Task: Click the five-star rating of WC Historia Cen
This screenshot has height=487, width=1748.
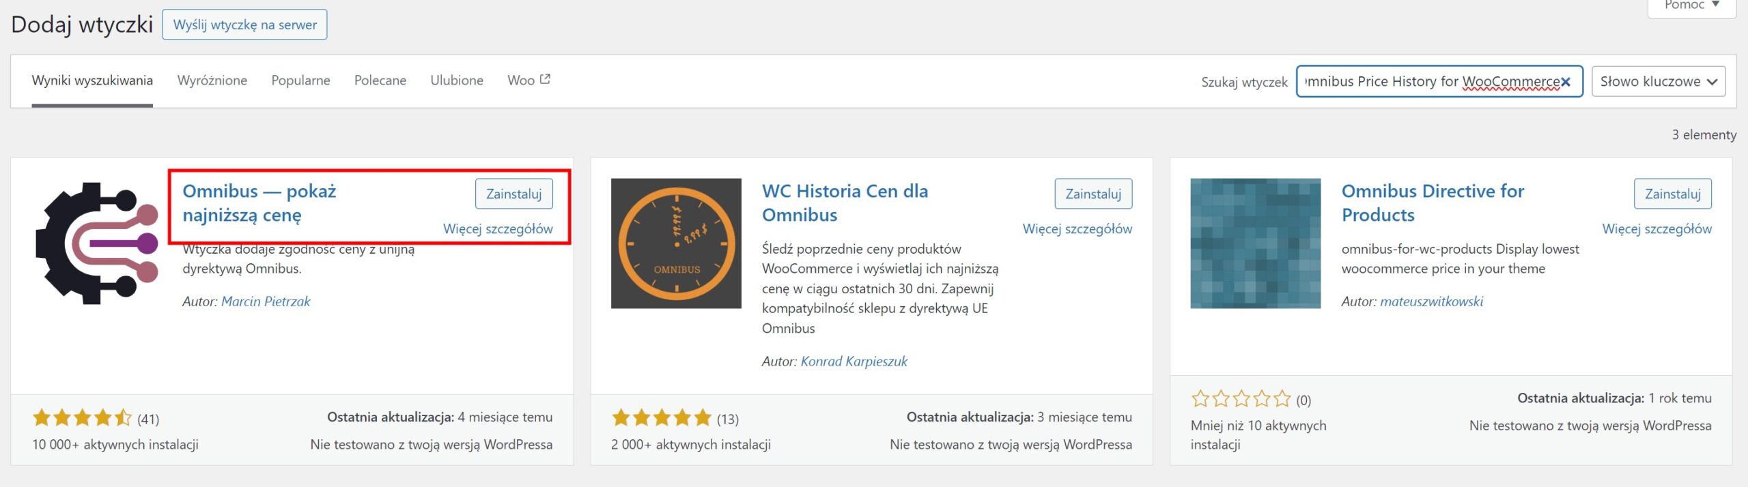Action: [661, 417]
